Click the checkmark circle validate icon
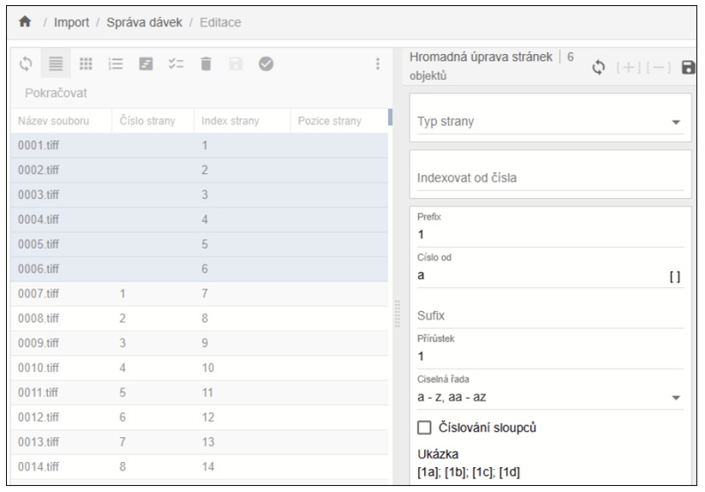Screen dimensions: 705x492 pyautogui.click(x=266, y=64)
